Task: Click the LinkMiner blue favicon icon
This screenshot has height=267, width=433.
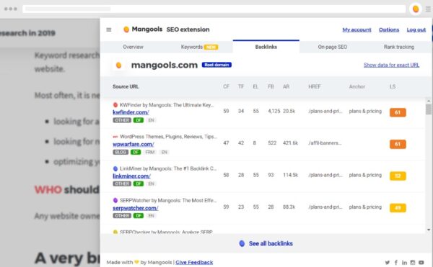Action: point(115,168)
